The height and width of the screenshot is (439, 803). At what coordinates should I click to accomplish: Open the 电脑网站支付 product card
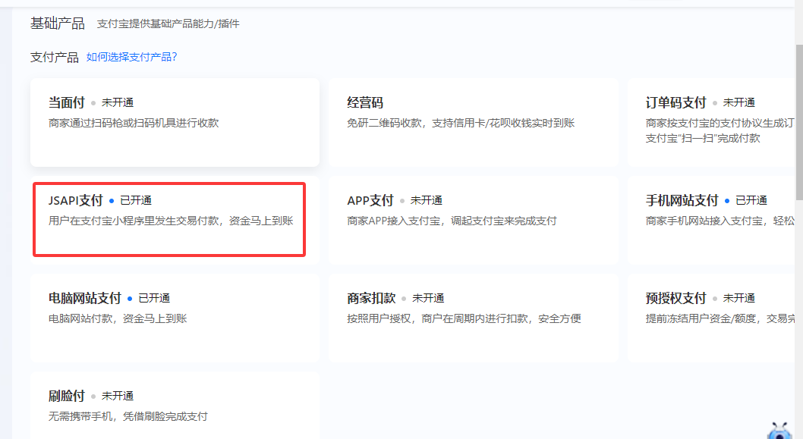tap(175, 318)
